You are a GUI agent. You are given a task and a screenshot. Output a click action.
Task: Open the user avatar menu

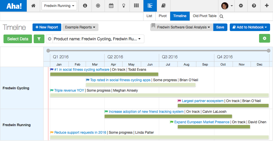pos(227,6)
